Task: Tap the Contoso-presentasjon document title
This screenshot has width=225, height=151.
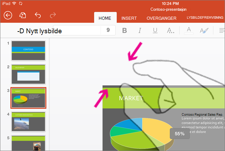Action: (x=169, y=9)
